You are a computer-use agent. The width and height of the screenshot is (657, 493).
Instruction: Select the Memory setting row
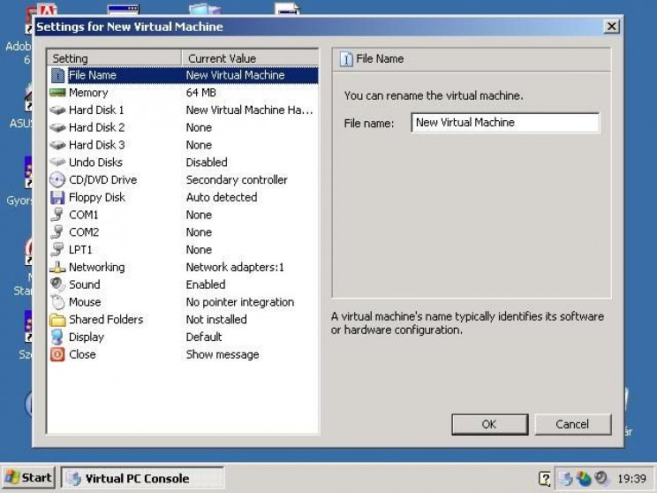183,93
